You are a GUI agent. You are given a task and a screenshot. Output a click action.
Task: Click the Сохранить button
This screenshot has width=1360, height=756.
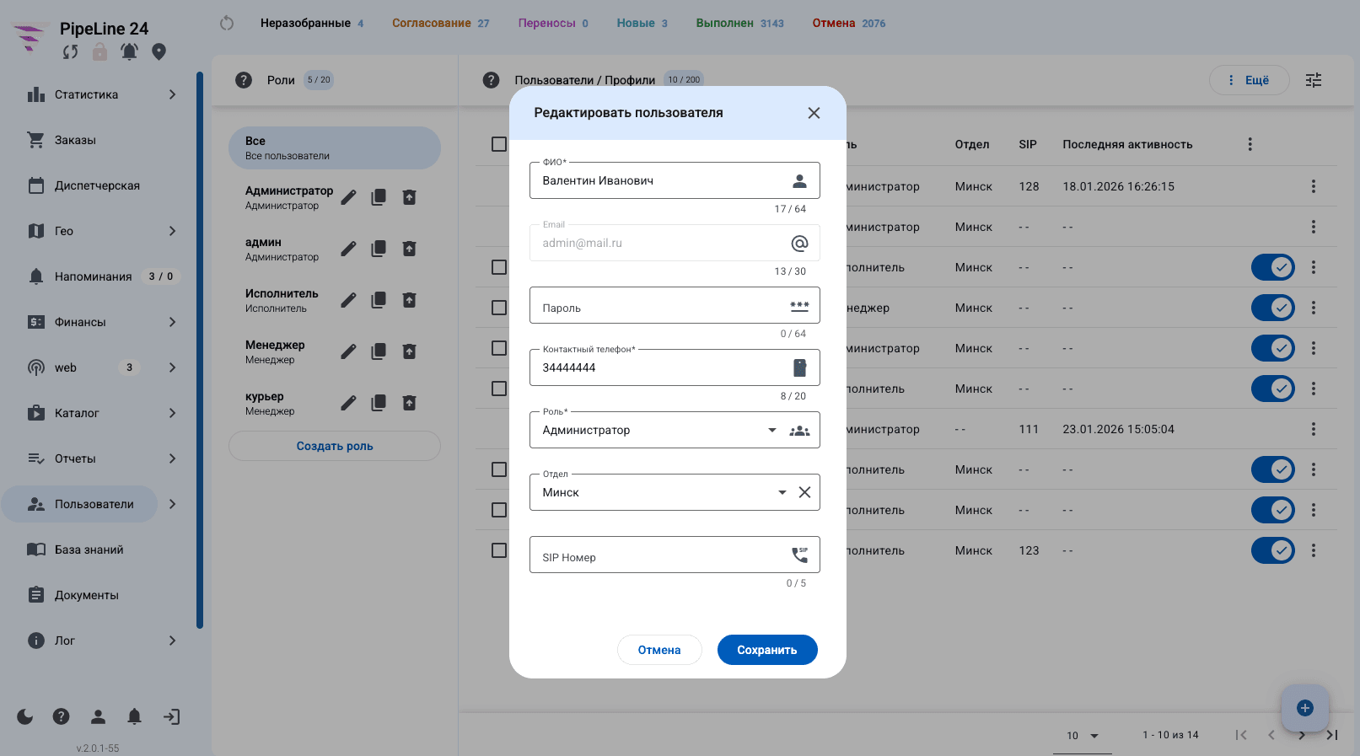click(767, 650)
